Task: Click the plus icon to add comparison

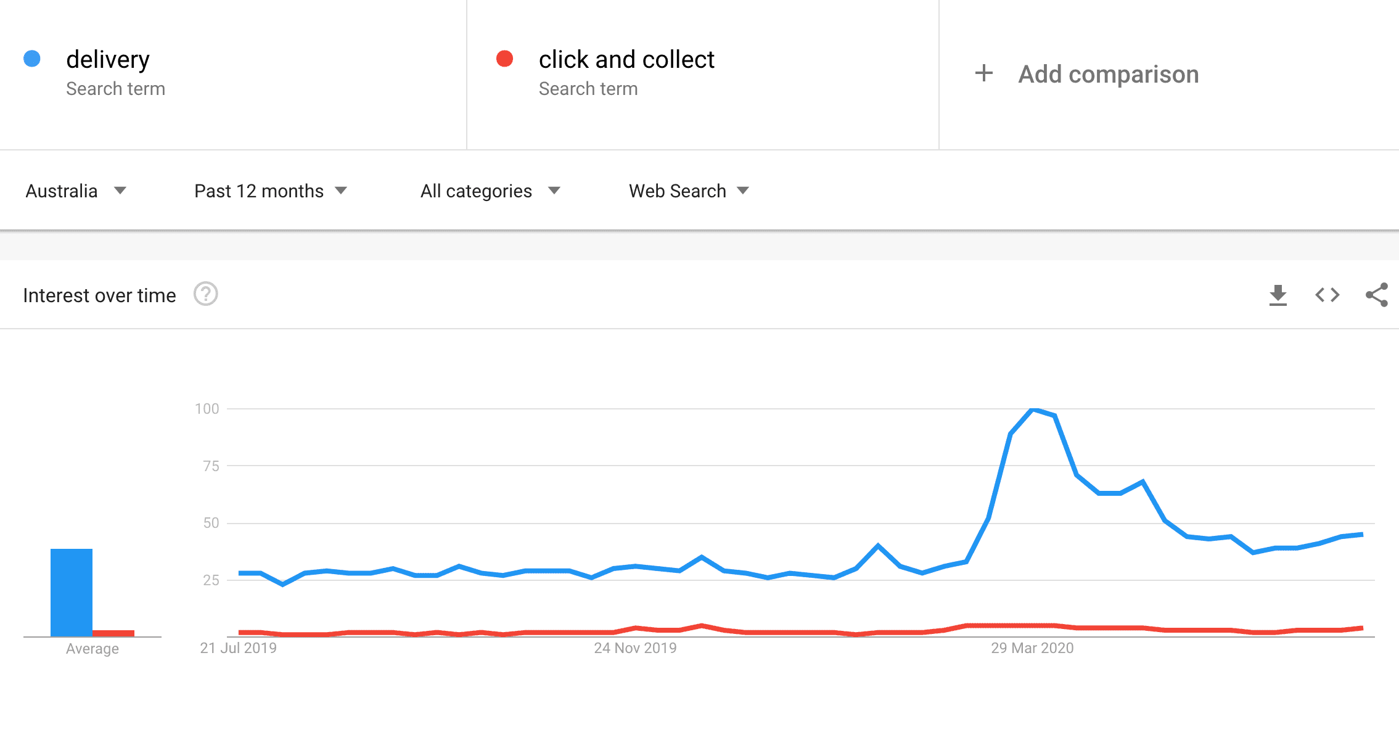Action: [x=984, y=73]
